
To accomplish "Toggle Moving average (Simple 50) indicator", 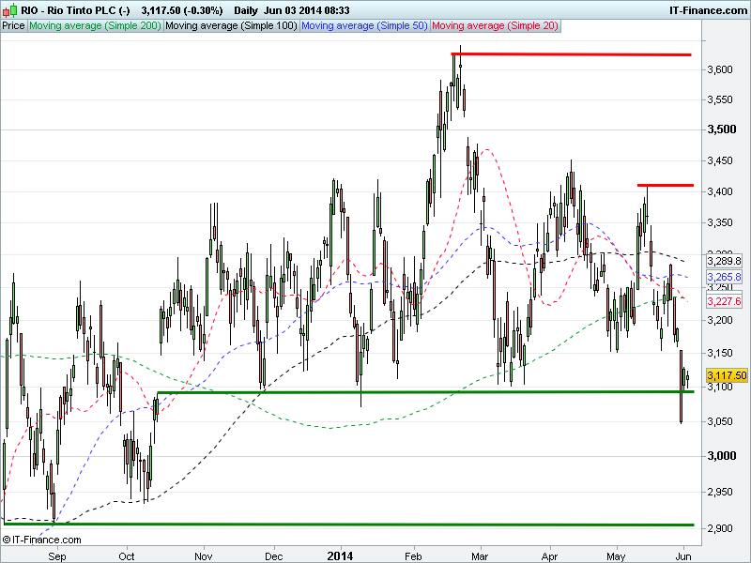I will pos(364,26).
